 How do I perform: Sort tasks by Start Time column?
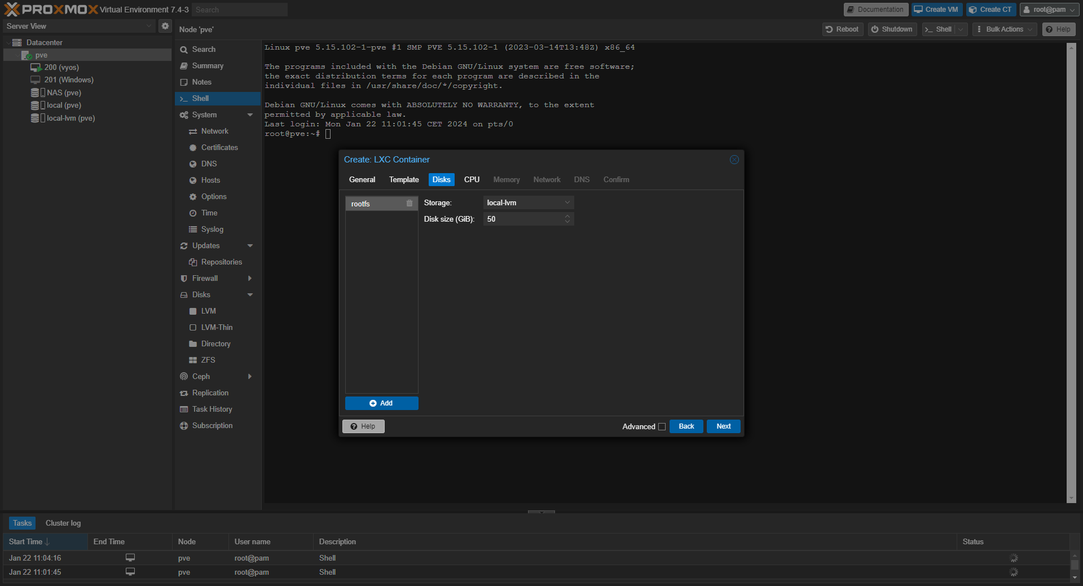tap(45, 541)
